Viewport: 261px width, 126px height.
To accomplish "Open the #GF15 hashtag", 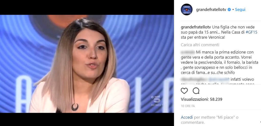I will coord(252,32).
